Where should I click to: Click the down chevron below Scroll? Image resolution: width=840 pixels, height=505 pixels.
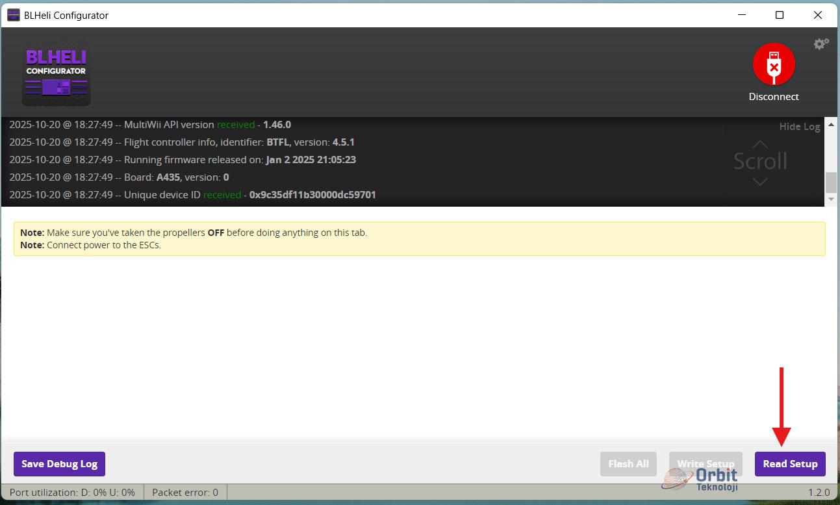[759, 182]
